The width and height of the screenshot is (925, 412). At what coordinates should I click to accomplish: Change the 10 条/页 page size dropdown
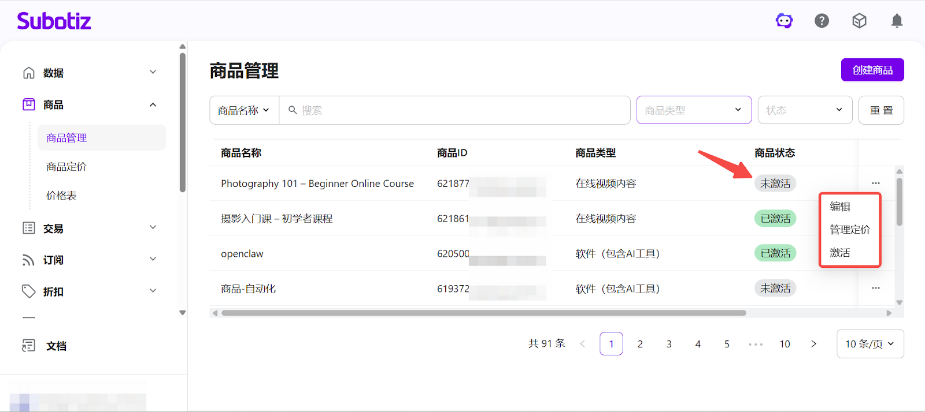869,344
